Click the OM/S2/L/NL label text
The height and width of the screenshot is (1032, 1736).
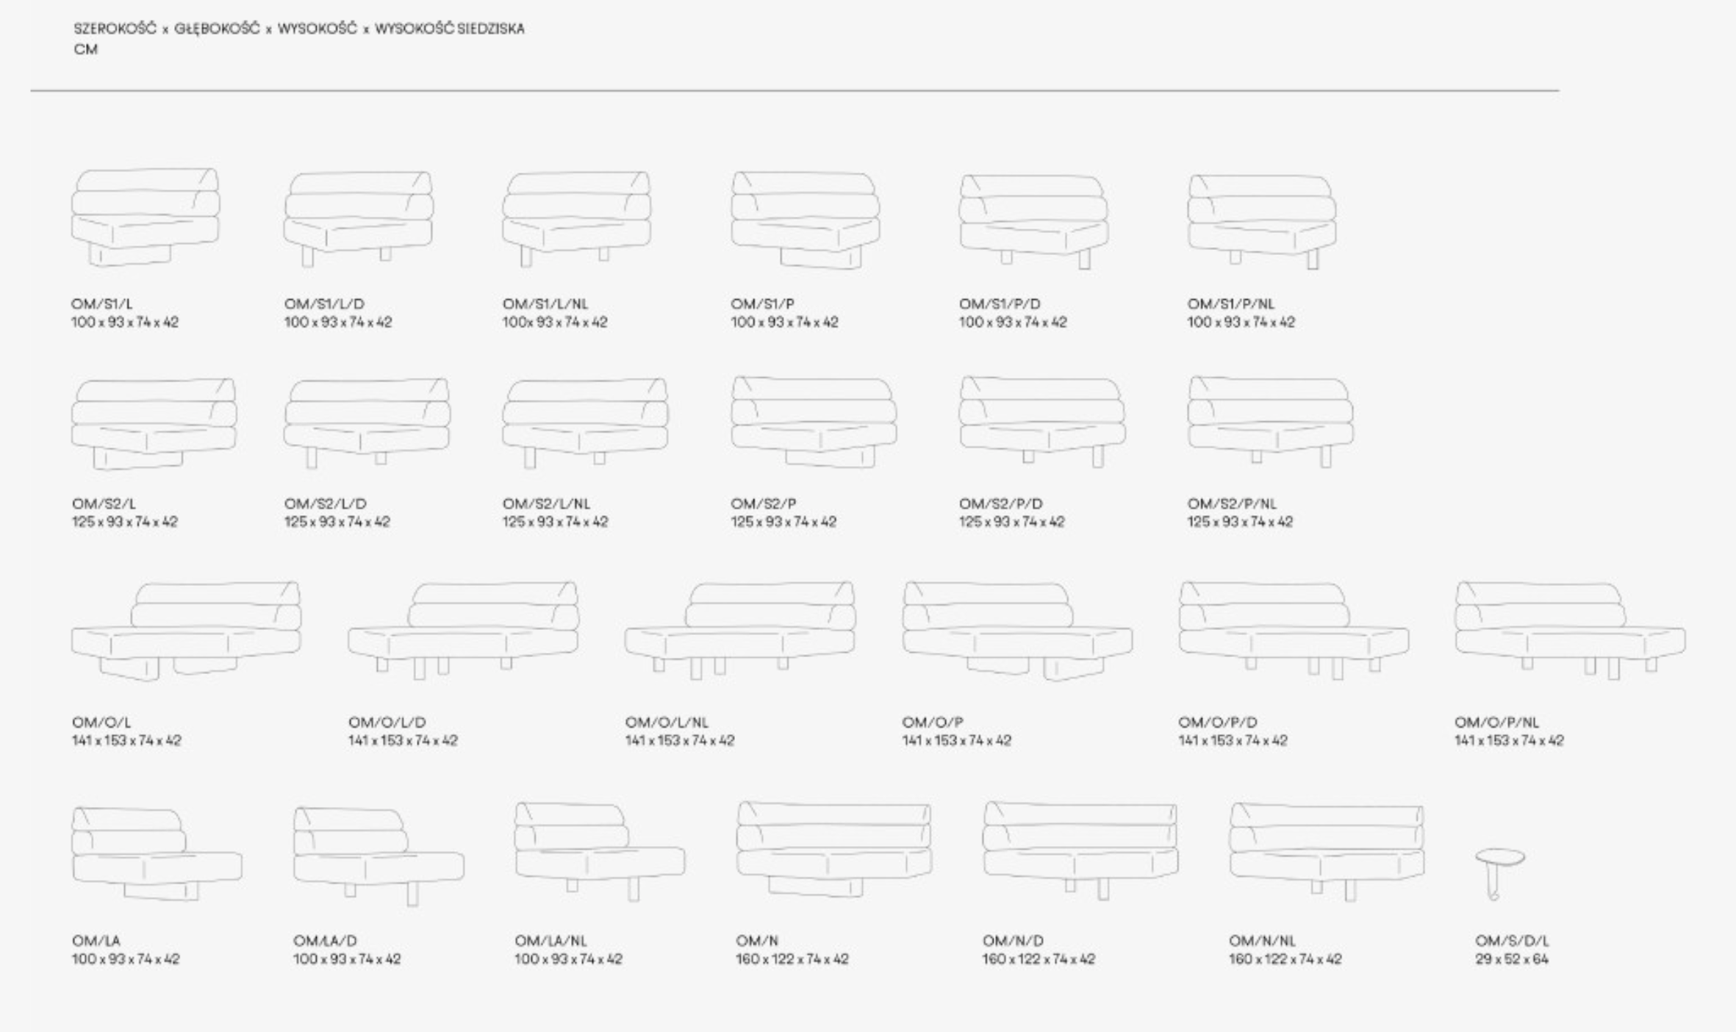(x=546, y=504)
